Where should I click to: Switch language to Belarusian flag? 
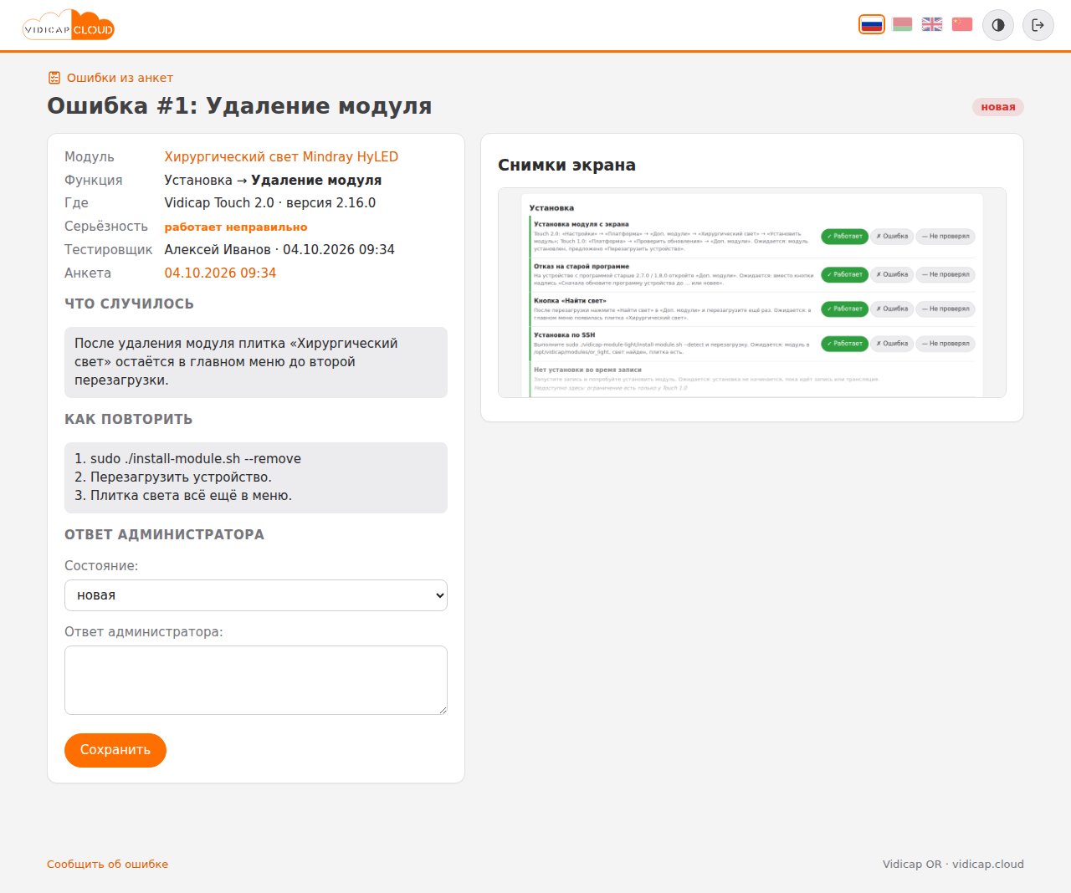902,24
